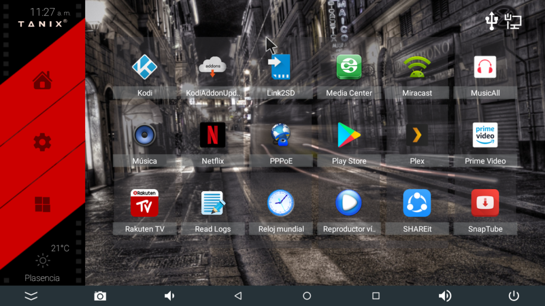Screen dimensions: 545x306
Task: Show all apps grid sidebar icon
Action: [x=43, y=204]
